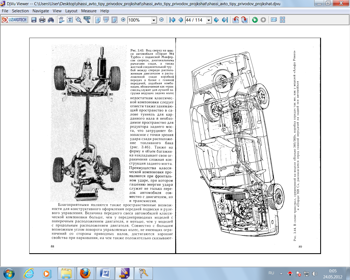This screenshot has width=350, height=280.
Task: Open Windows Media Player from the taskbar
Action: click(46, 273)
